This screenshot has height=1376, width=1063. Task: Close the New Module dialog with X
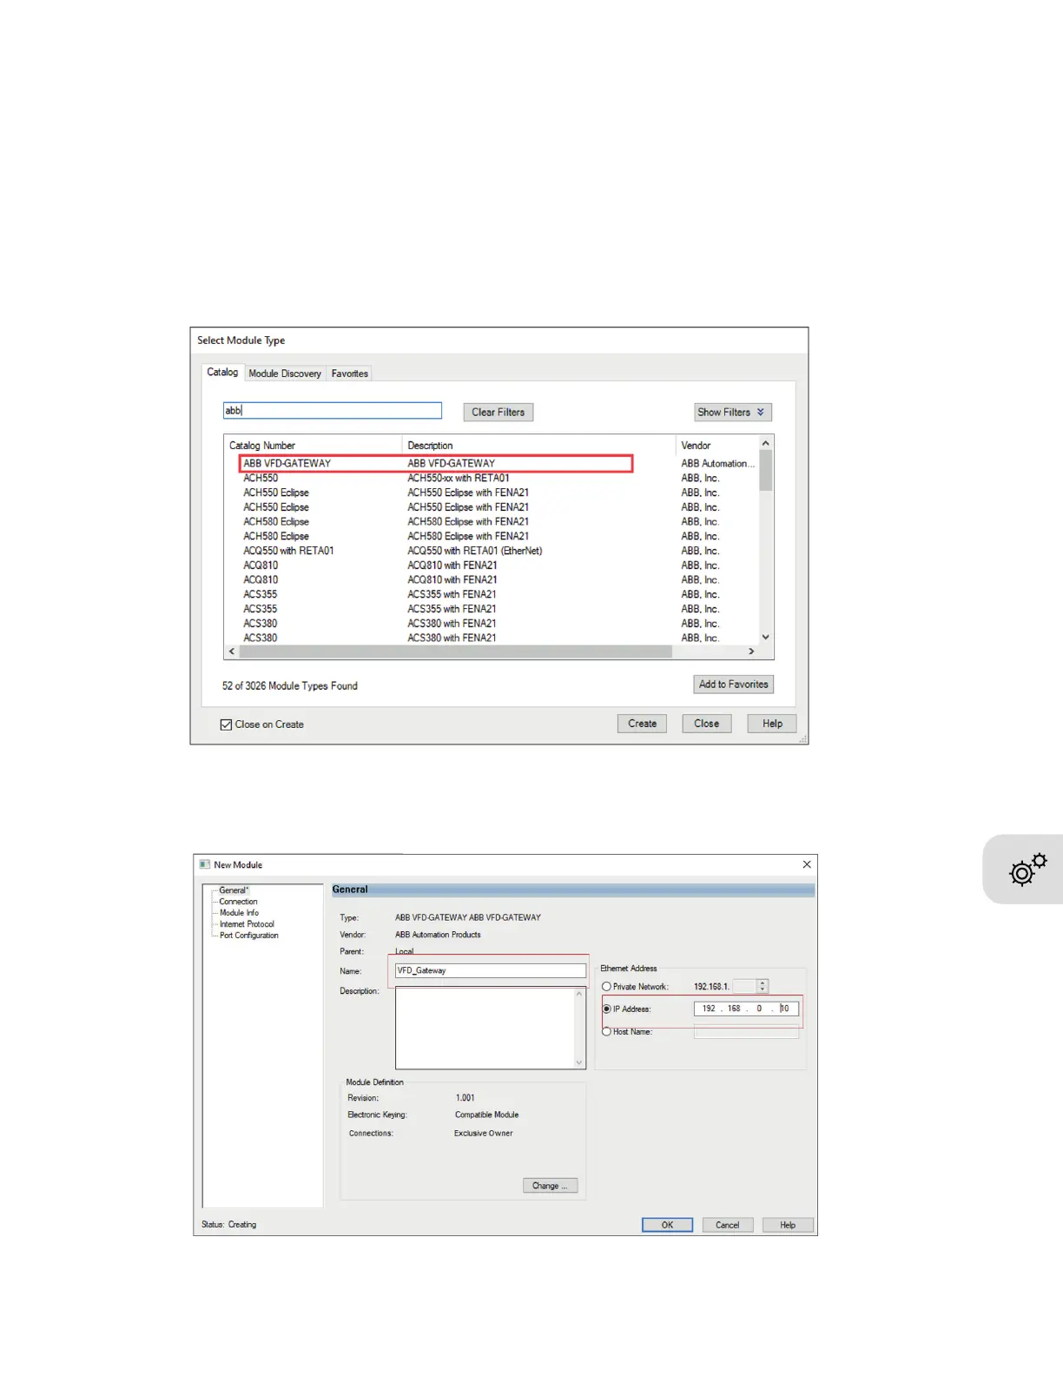click(807, 864)
